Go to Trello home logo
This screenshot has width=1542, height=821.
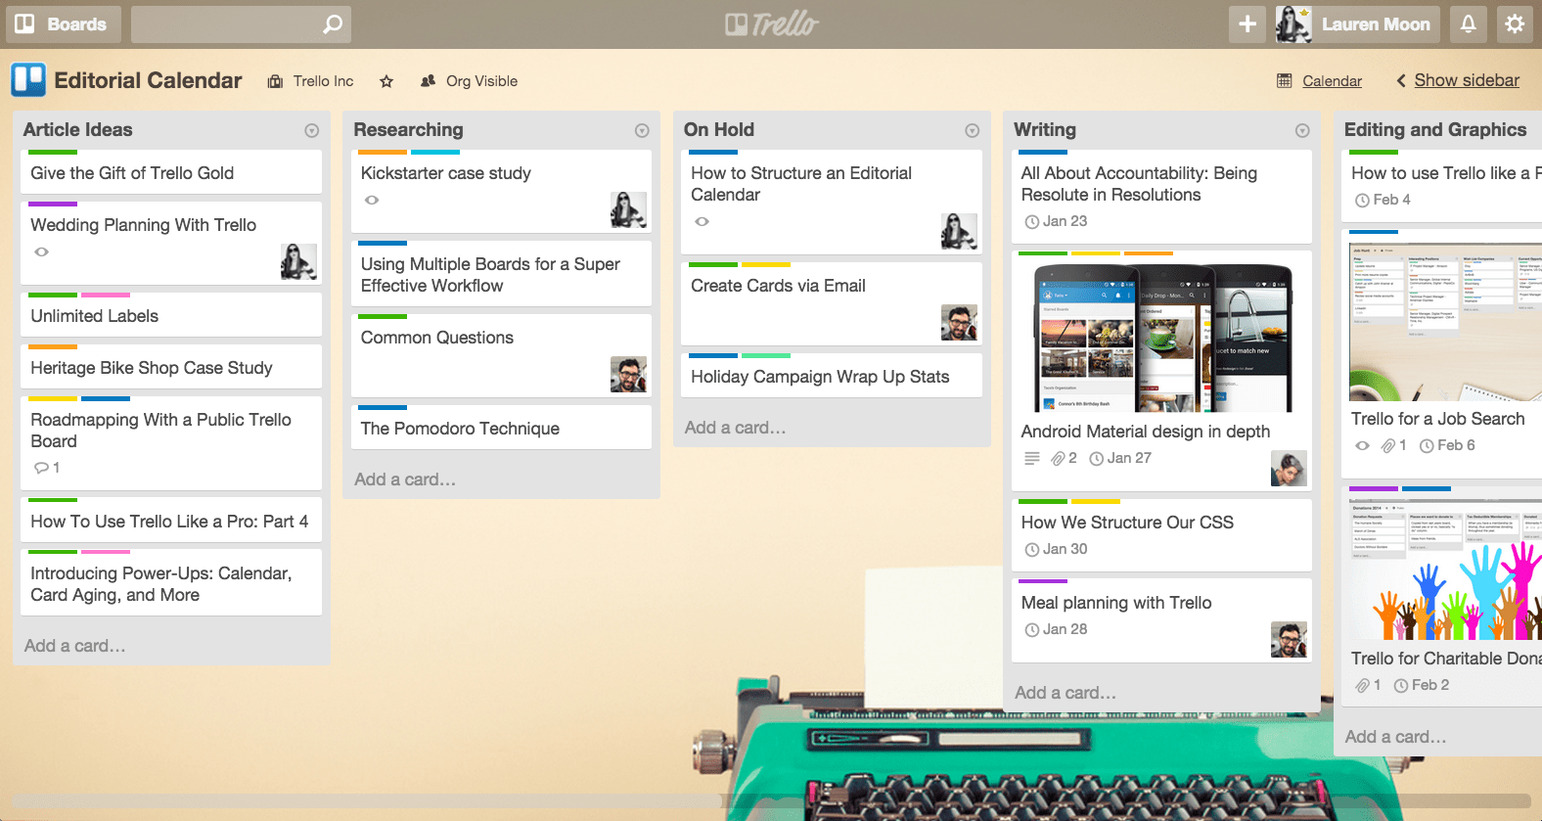(x=771, y=24)
